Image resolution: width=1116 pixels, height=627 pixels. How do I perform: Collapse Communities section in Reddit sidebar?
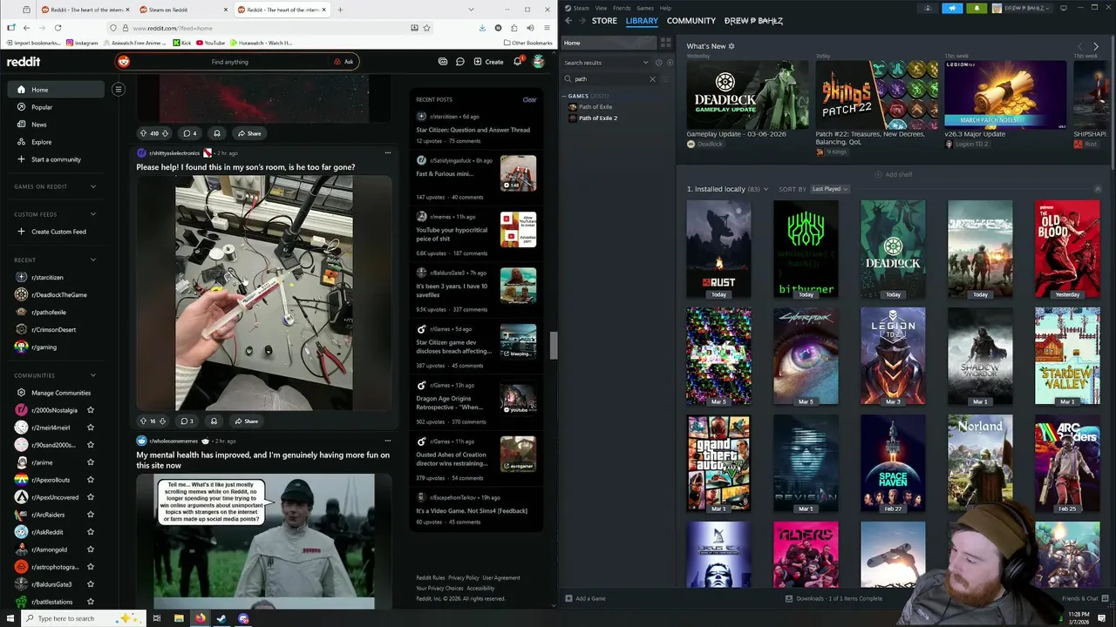[x=93, y=375]
